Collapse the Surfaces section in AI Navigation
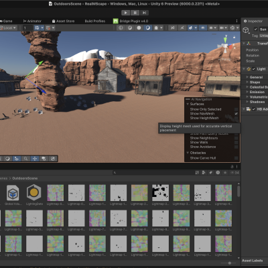 [188, 104]
